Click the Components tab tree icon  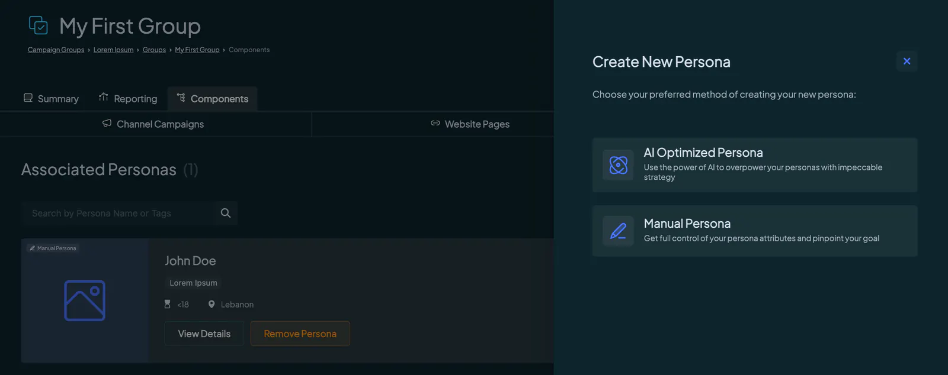181,98
